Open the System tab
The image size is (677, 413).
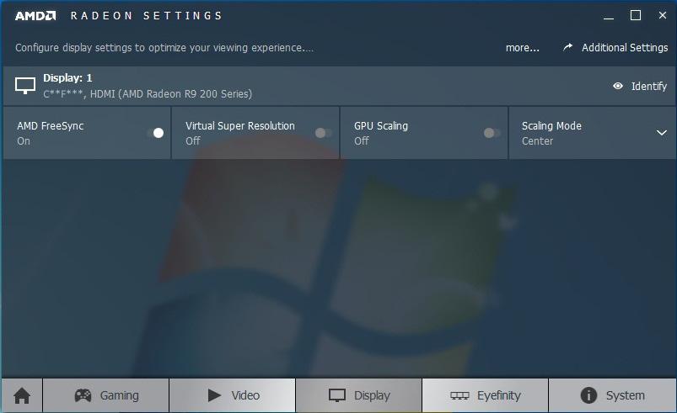coord(612,395)
